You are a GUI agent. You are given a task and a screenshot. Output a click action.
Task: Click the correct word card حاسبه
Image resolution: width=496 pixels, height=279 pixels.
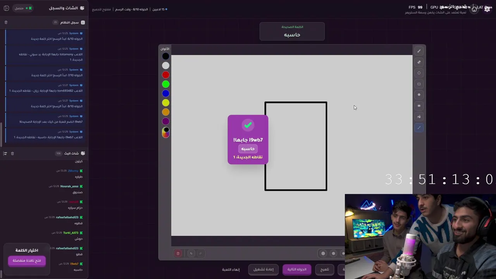(x=292, y=31)
